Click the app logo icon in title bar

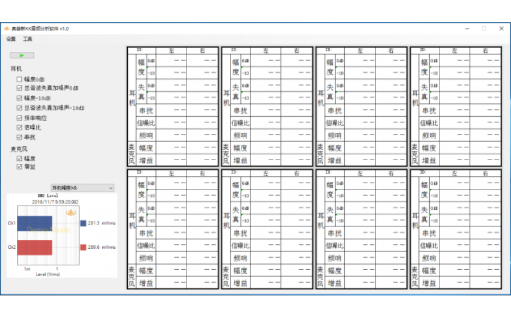click(x=7, y=29)
